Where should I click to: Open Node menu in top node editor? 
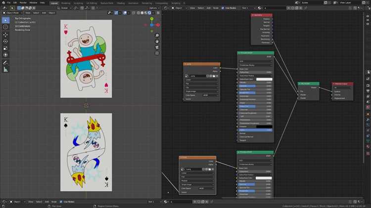pyautogui.click(x=216, y=8)
